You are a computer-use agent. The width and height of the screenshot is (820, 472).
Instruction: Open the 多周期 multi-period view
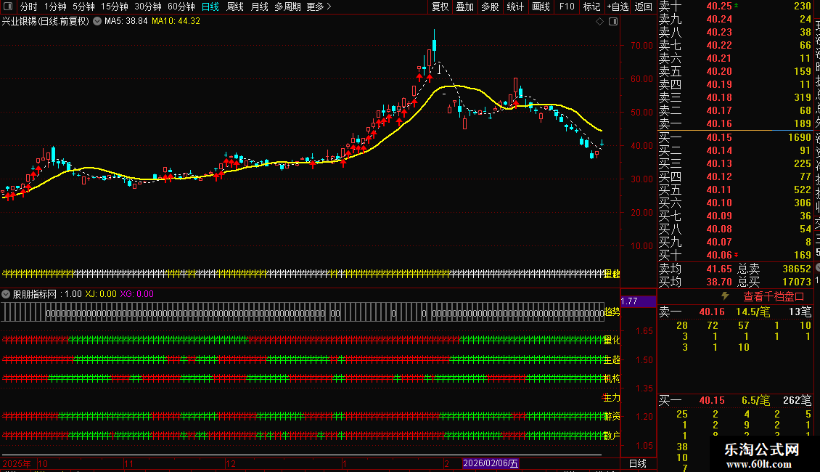click(x=287, y=7)
